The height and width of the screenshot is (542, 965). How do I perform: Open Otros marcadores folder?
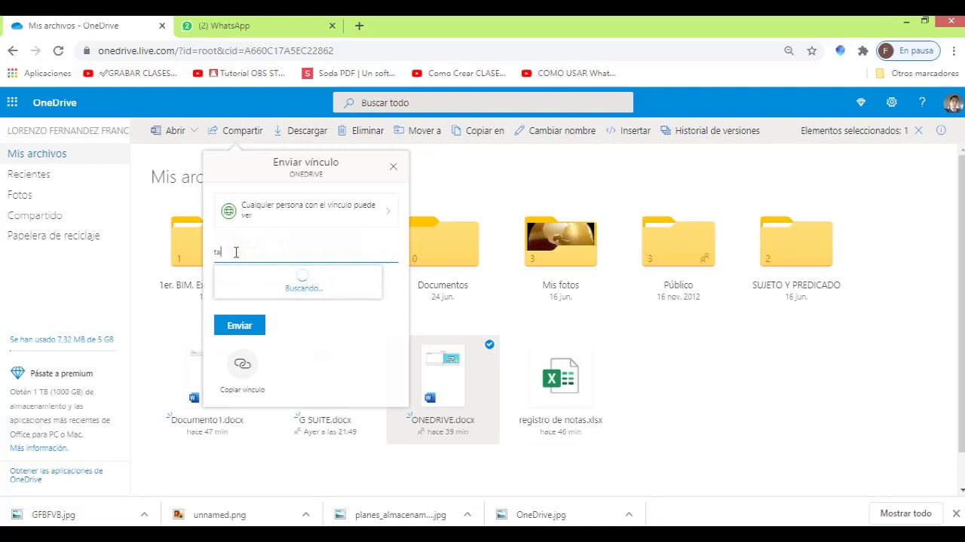tap(917, 73)
